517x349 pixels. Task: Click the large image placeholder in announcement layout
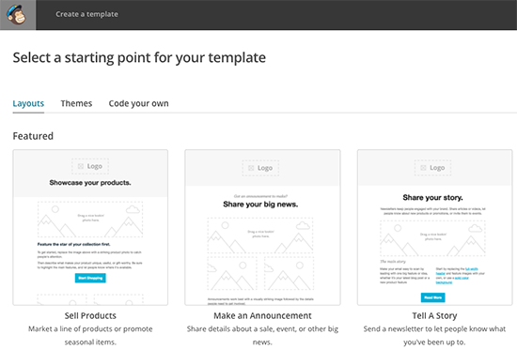(x=260, y=235)
